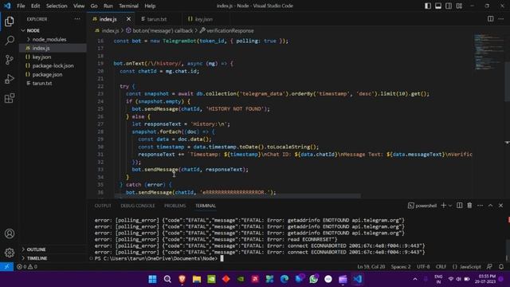Screen dimensions: 510x287
Task: Open Source Control view
Action: coord(10,60)
